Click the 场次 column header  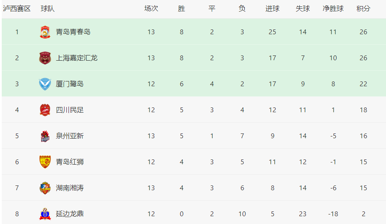(x=151, y=9)
